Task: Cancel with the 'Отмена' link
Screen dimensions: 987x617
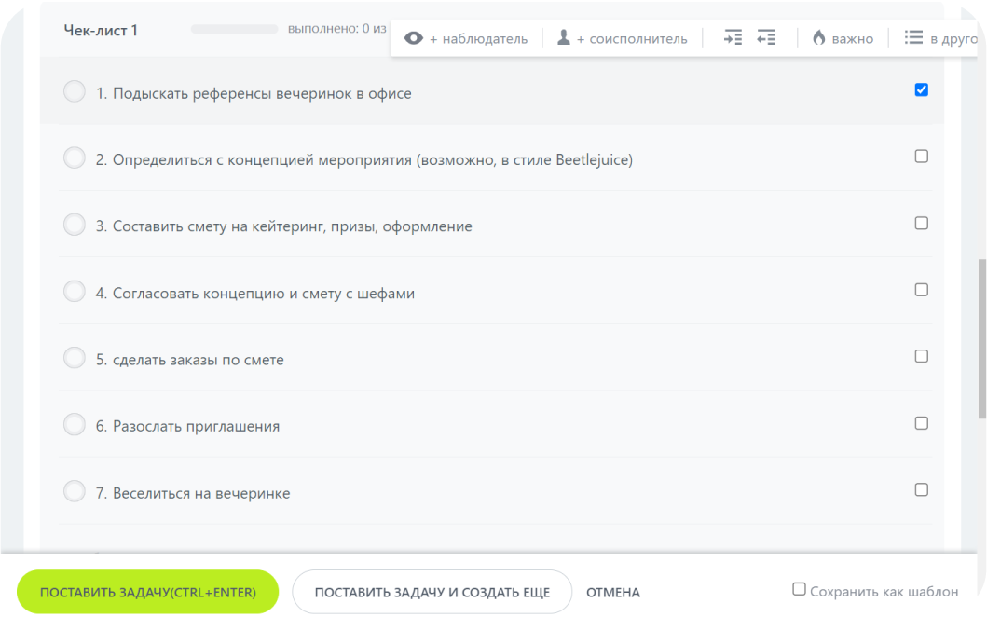Action: click(x=612, y=593)
